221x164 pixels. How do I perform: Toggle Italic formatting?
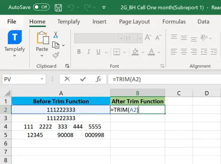click(89, 52)
